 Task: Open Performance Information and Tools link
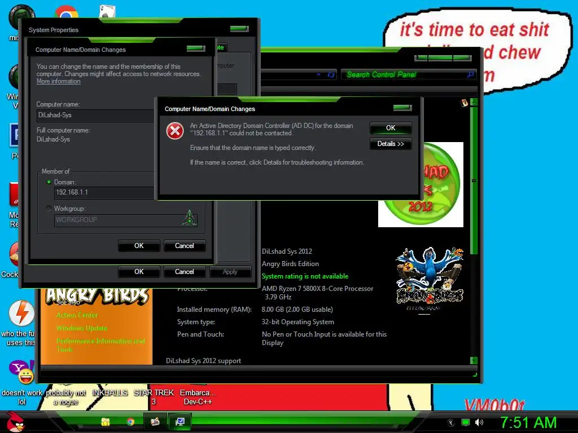click(100, 346)
